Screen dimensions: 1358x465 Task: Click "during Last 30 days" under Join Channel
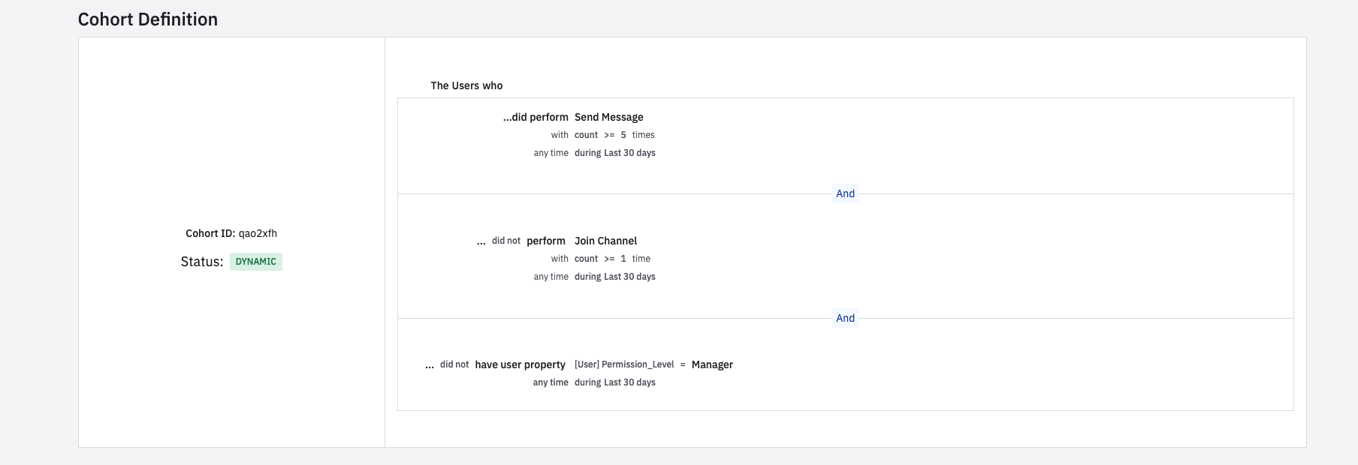614,277
